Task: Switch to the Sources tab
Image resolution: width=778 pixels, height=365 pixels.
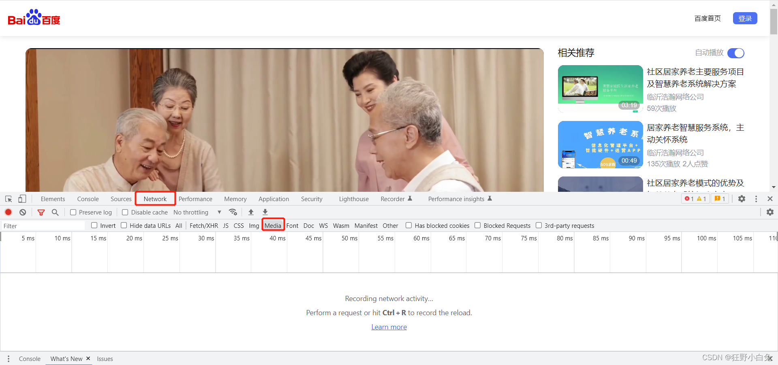Action: tap(121, 199)
